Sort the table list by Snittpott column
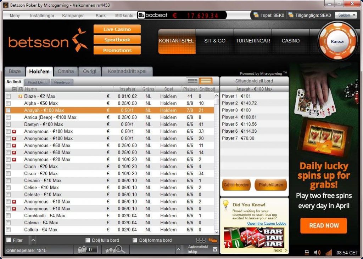Viewport: 363px width, 259px height. 207,89
